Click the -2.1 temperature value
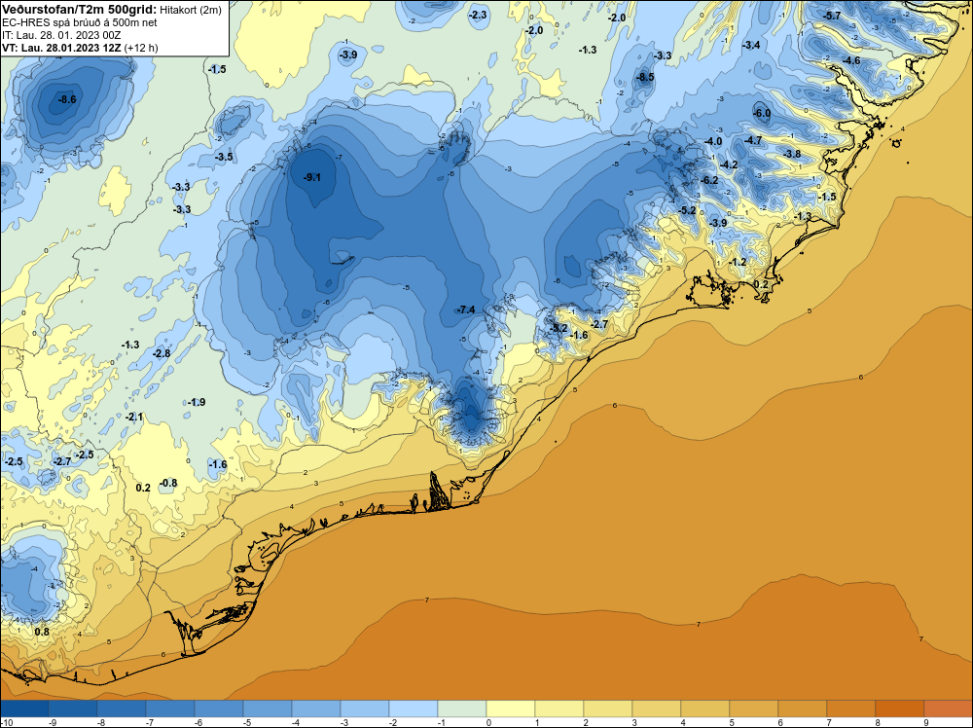 (134, 418)
